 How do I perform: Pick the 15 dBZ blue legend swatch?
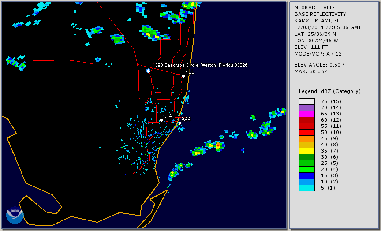tap(306, 175)
